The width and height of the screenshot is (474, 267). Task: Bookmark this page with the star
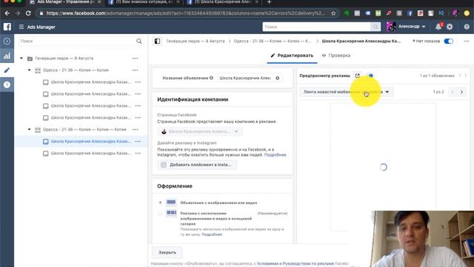(x=333, y=13)
